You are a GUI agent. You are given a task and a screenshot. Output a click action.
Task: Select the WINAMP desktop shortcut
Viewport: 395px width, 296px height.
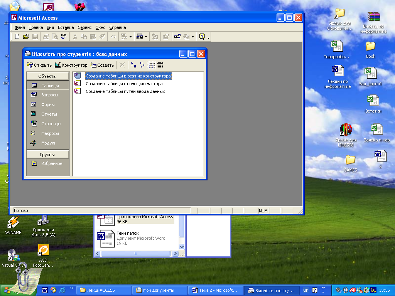[x=14, y=225]
